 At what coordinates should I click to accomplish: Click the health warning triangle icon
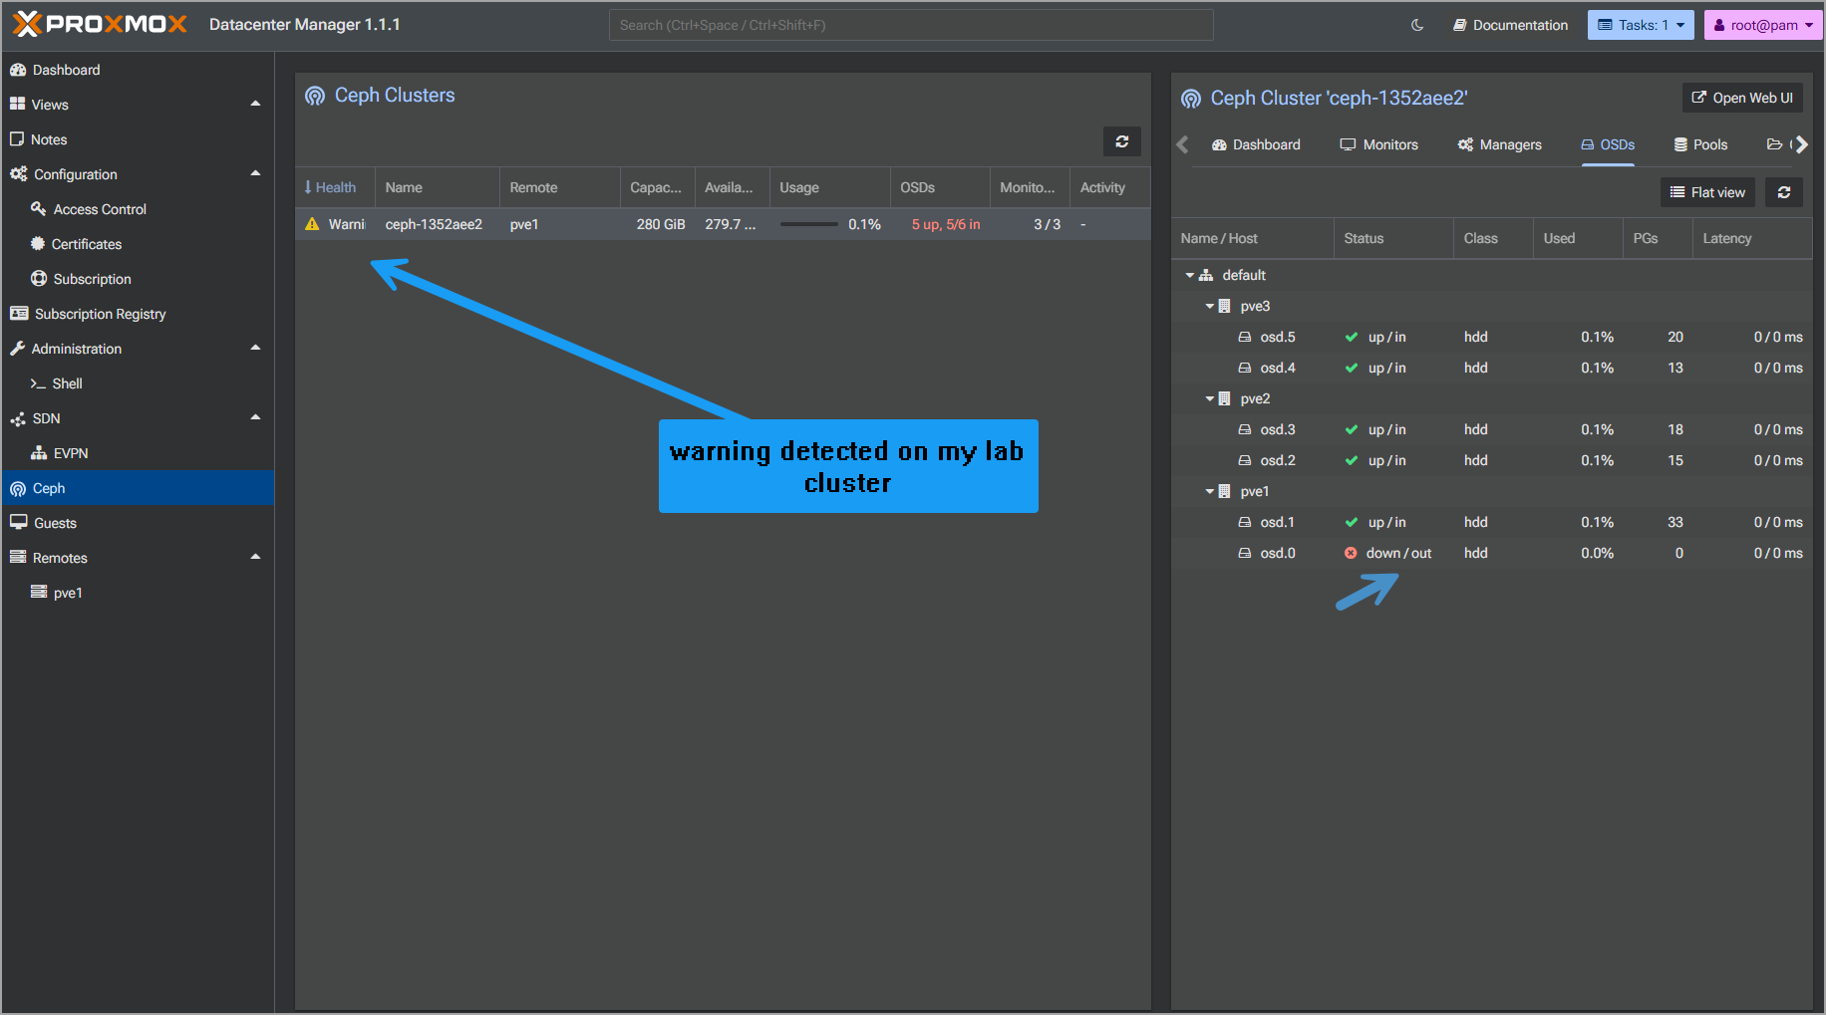coord(312,224)
